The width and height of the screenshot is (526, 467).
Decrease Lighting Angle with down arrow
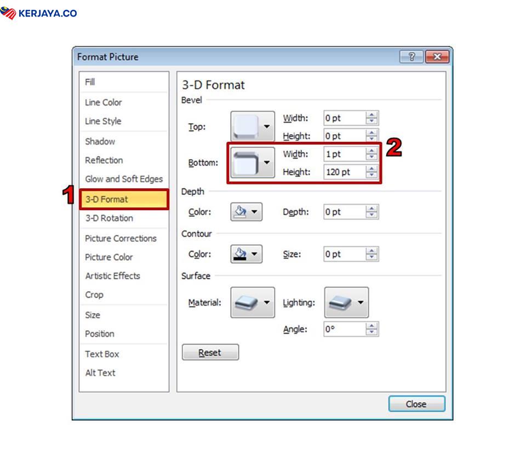coord(371,332)
